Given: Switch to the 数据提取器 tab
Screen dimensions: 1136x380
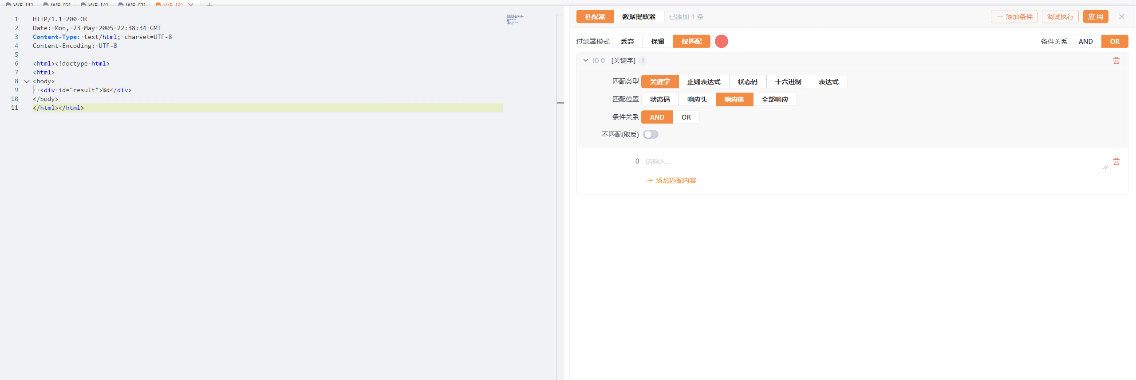Looking at the screenshot, I should tap(639, 17).
